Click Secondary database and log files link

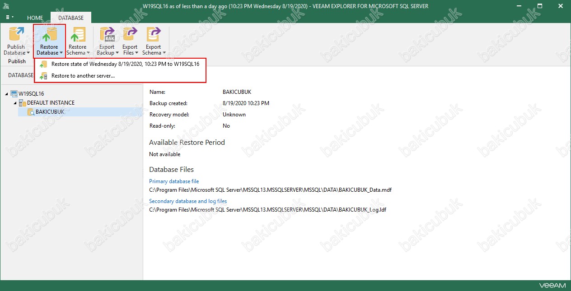(x=188, y=201)
